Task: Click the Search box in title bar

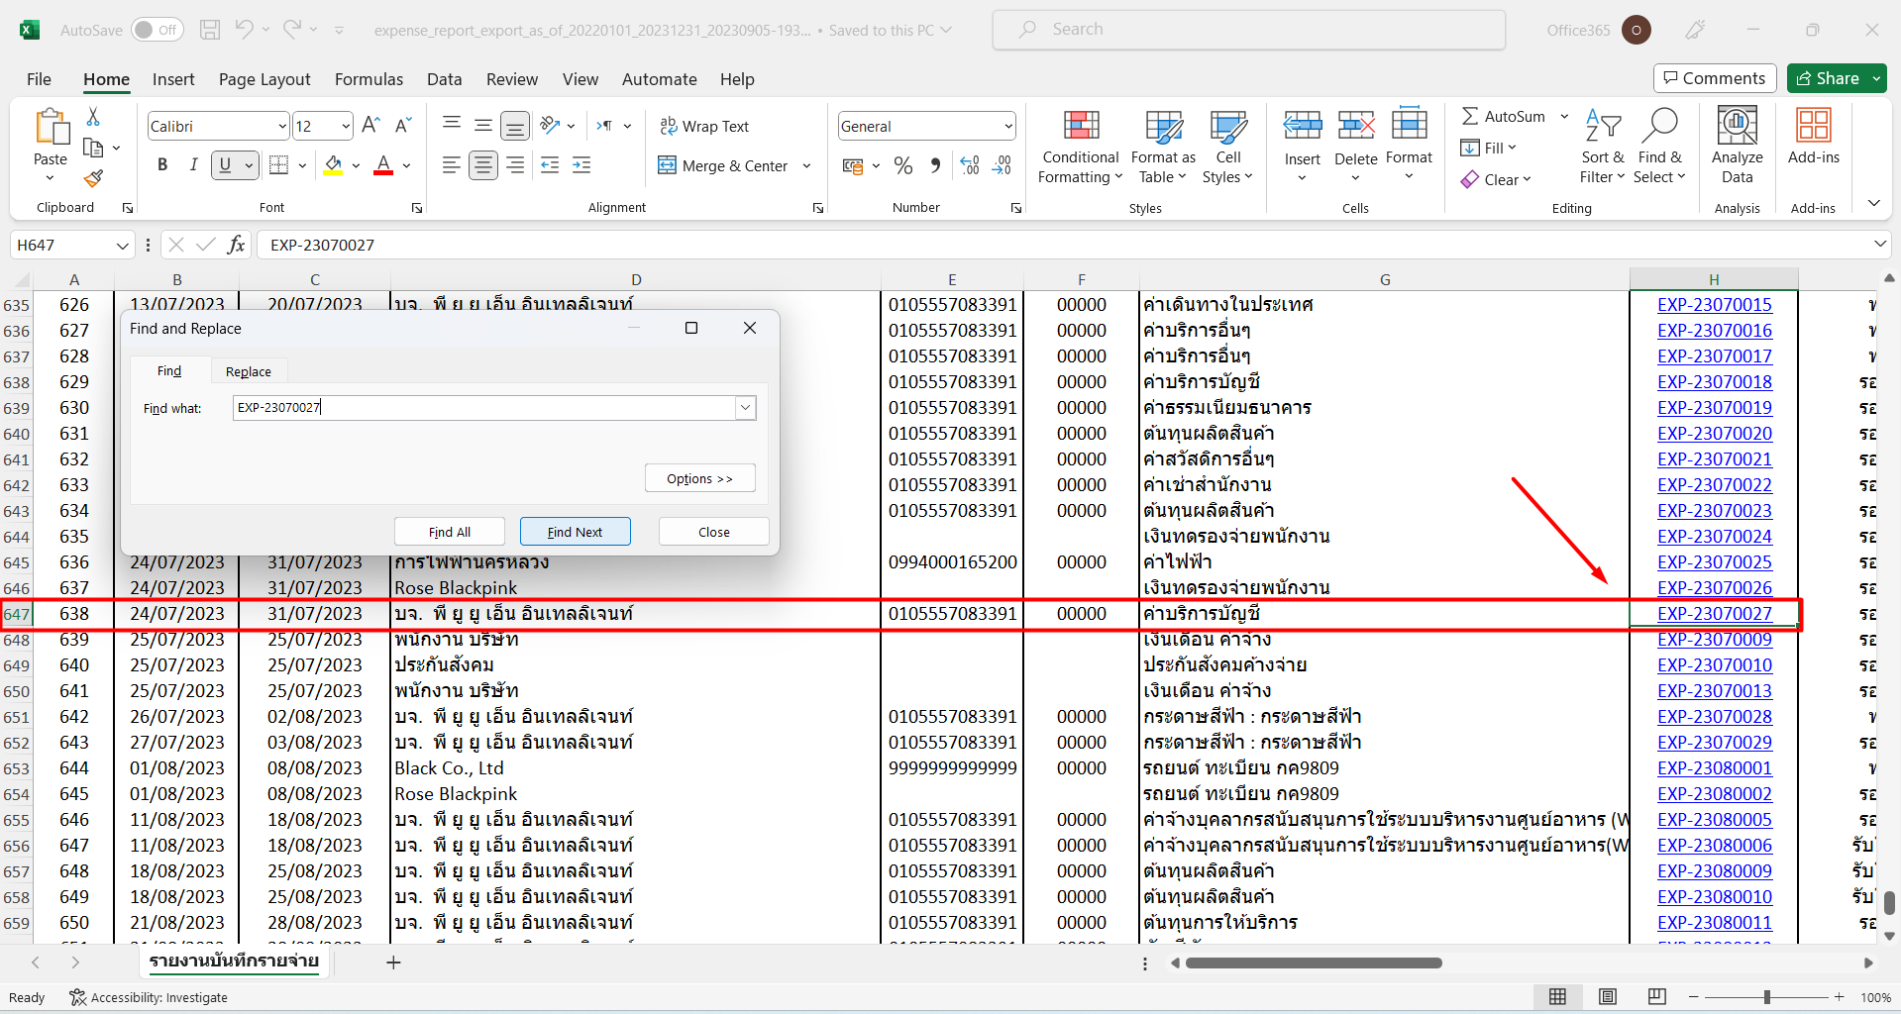Action: coord(1248,30)
